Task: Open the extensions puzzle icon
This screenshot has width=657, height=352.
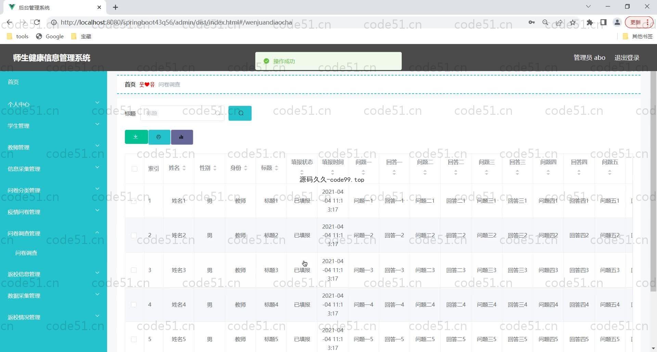Action: click(x=590, y=23)
